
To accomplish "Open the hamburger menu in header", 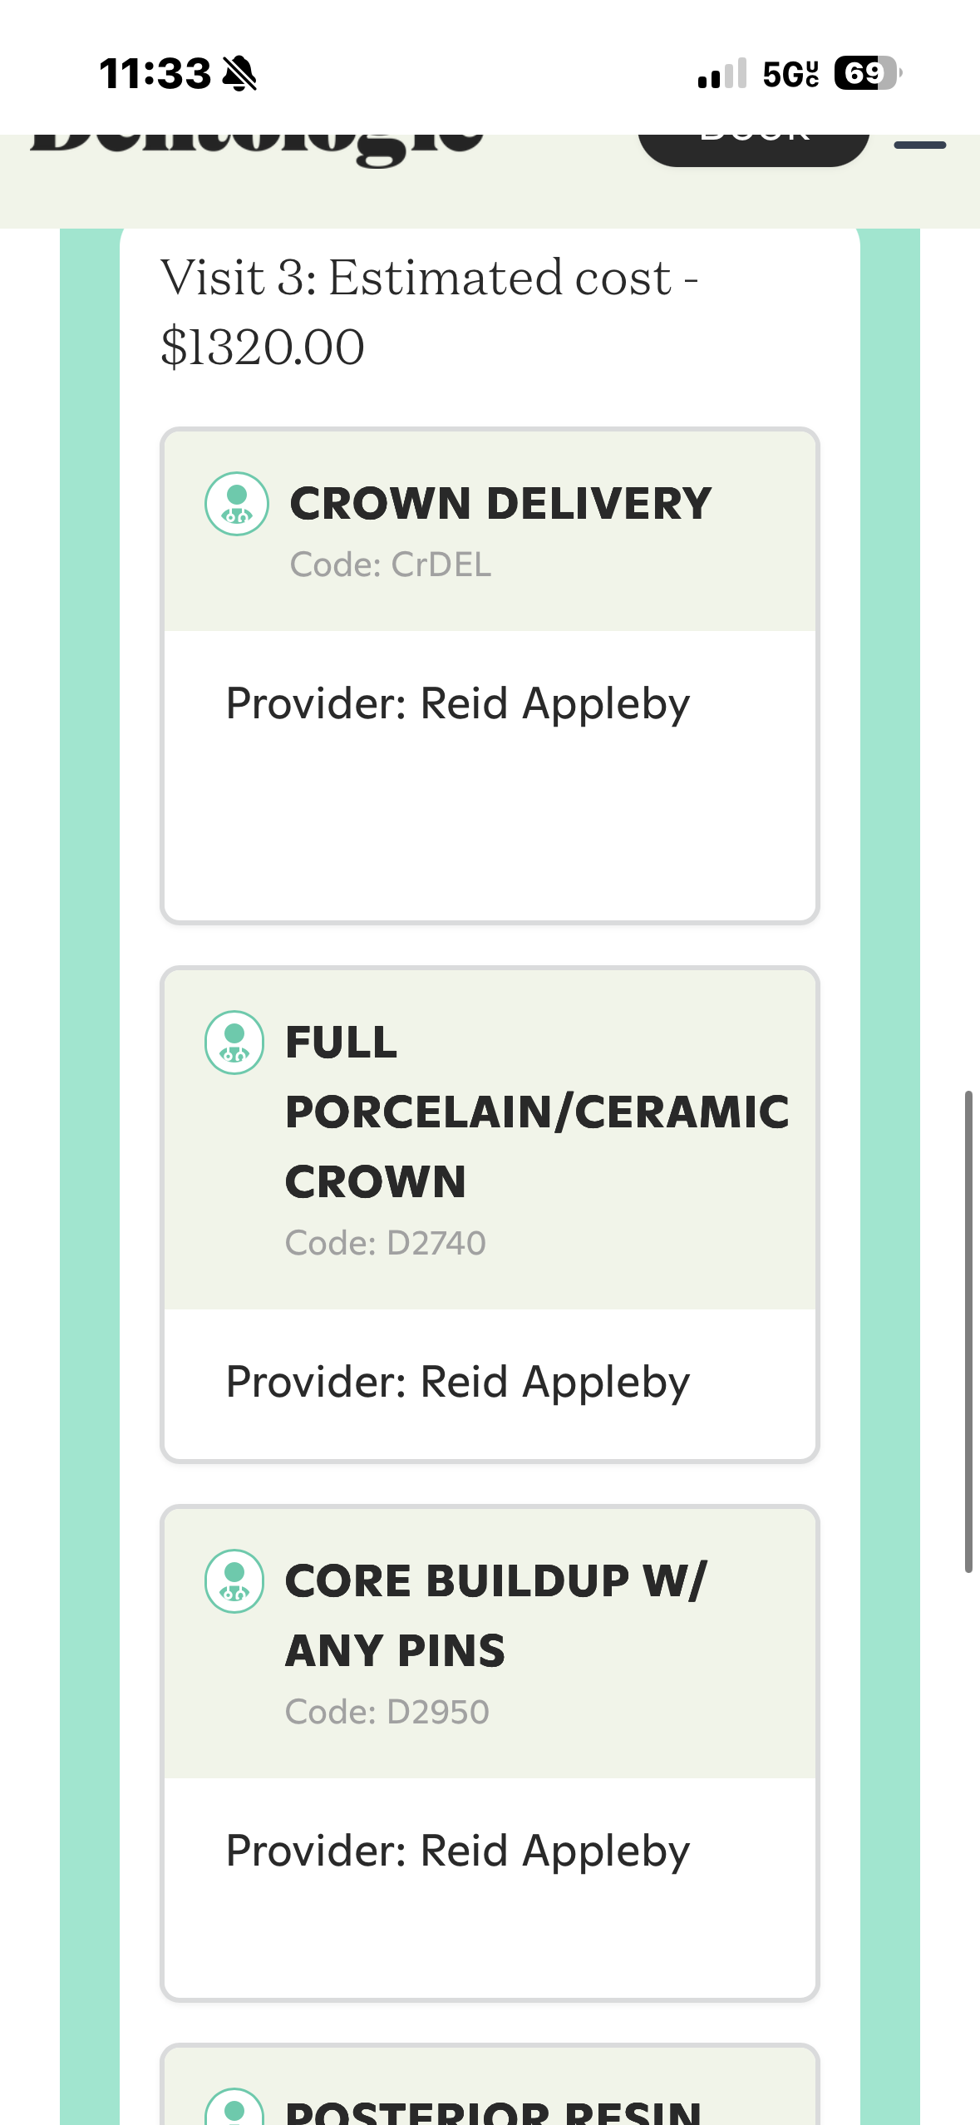I will (919, 145).
